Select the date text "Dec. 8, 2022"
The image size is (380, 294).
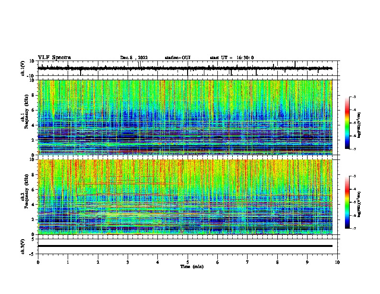point(134,58)
